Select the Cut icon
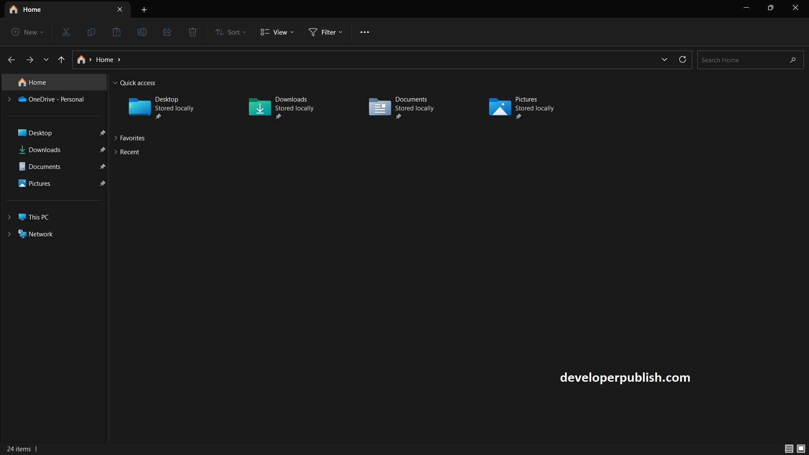 click(x=66, y=32)
